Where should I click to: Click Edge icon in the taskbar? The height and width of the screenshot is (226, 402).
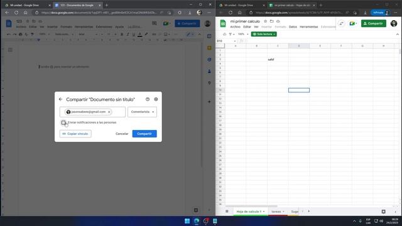pos(197,221)
